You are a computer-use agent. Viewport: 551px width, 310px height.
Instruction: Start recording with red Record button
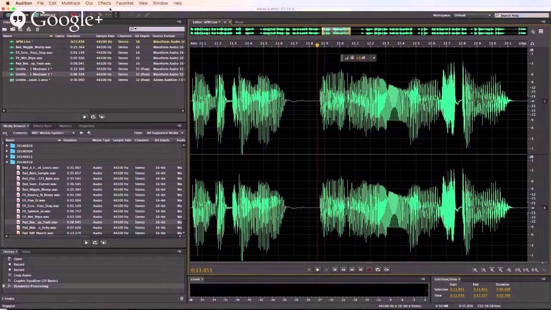coord(369,270)
